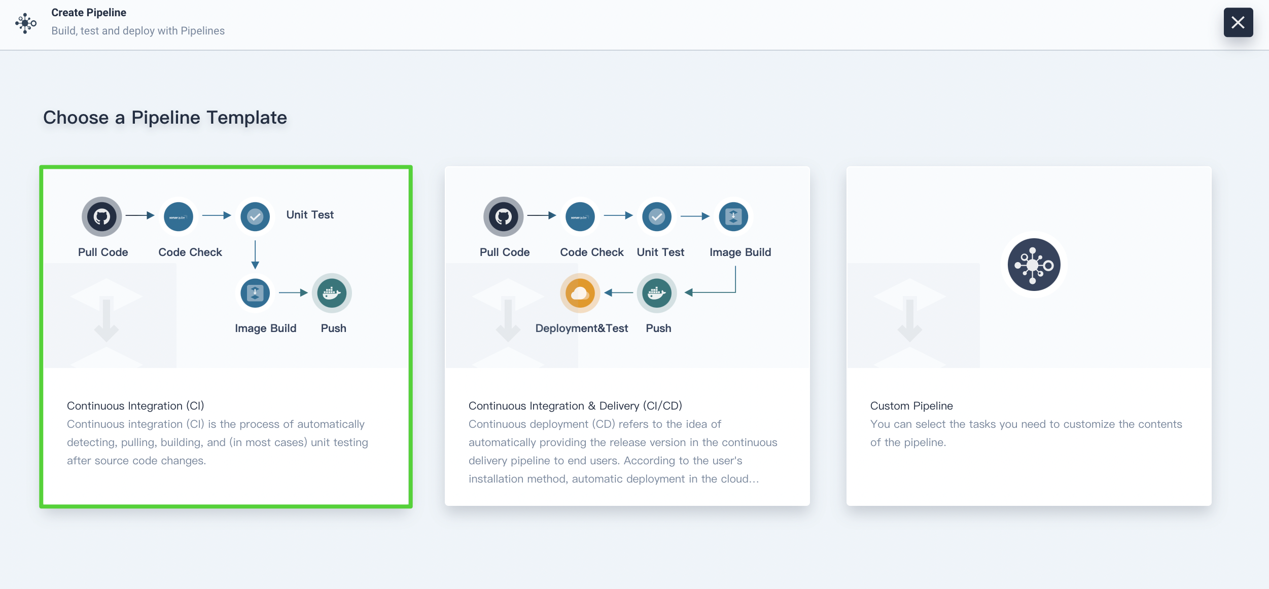Click the Deployment&Test cloud icon in CI/CD template
The height and width of the screenshot is (589, 1269).
click(581, 292)
